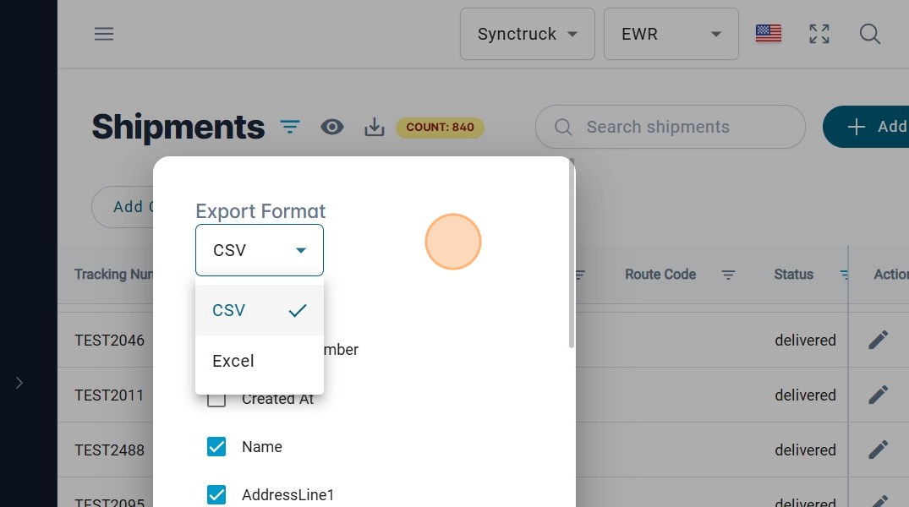Screen dimensions: 909x507
Task: Open the Shipments filter icon
Action: pyautogui.click(x=290, y=128)
